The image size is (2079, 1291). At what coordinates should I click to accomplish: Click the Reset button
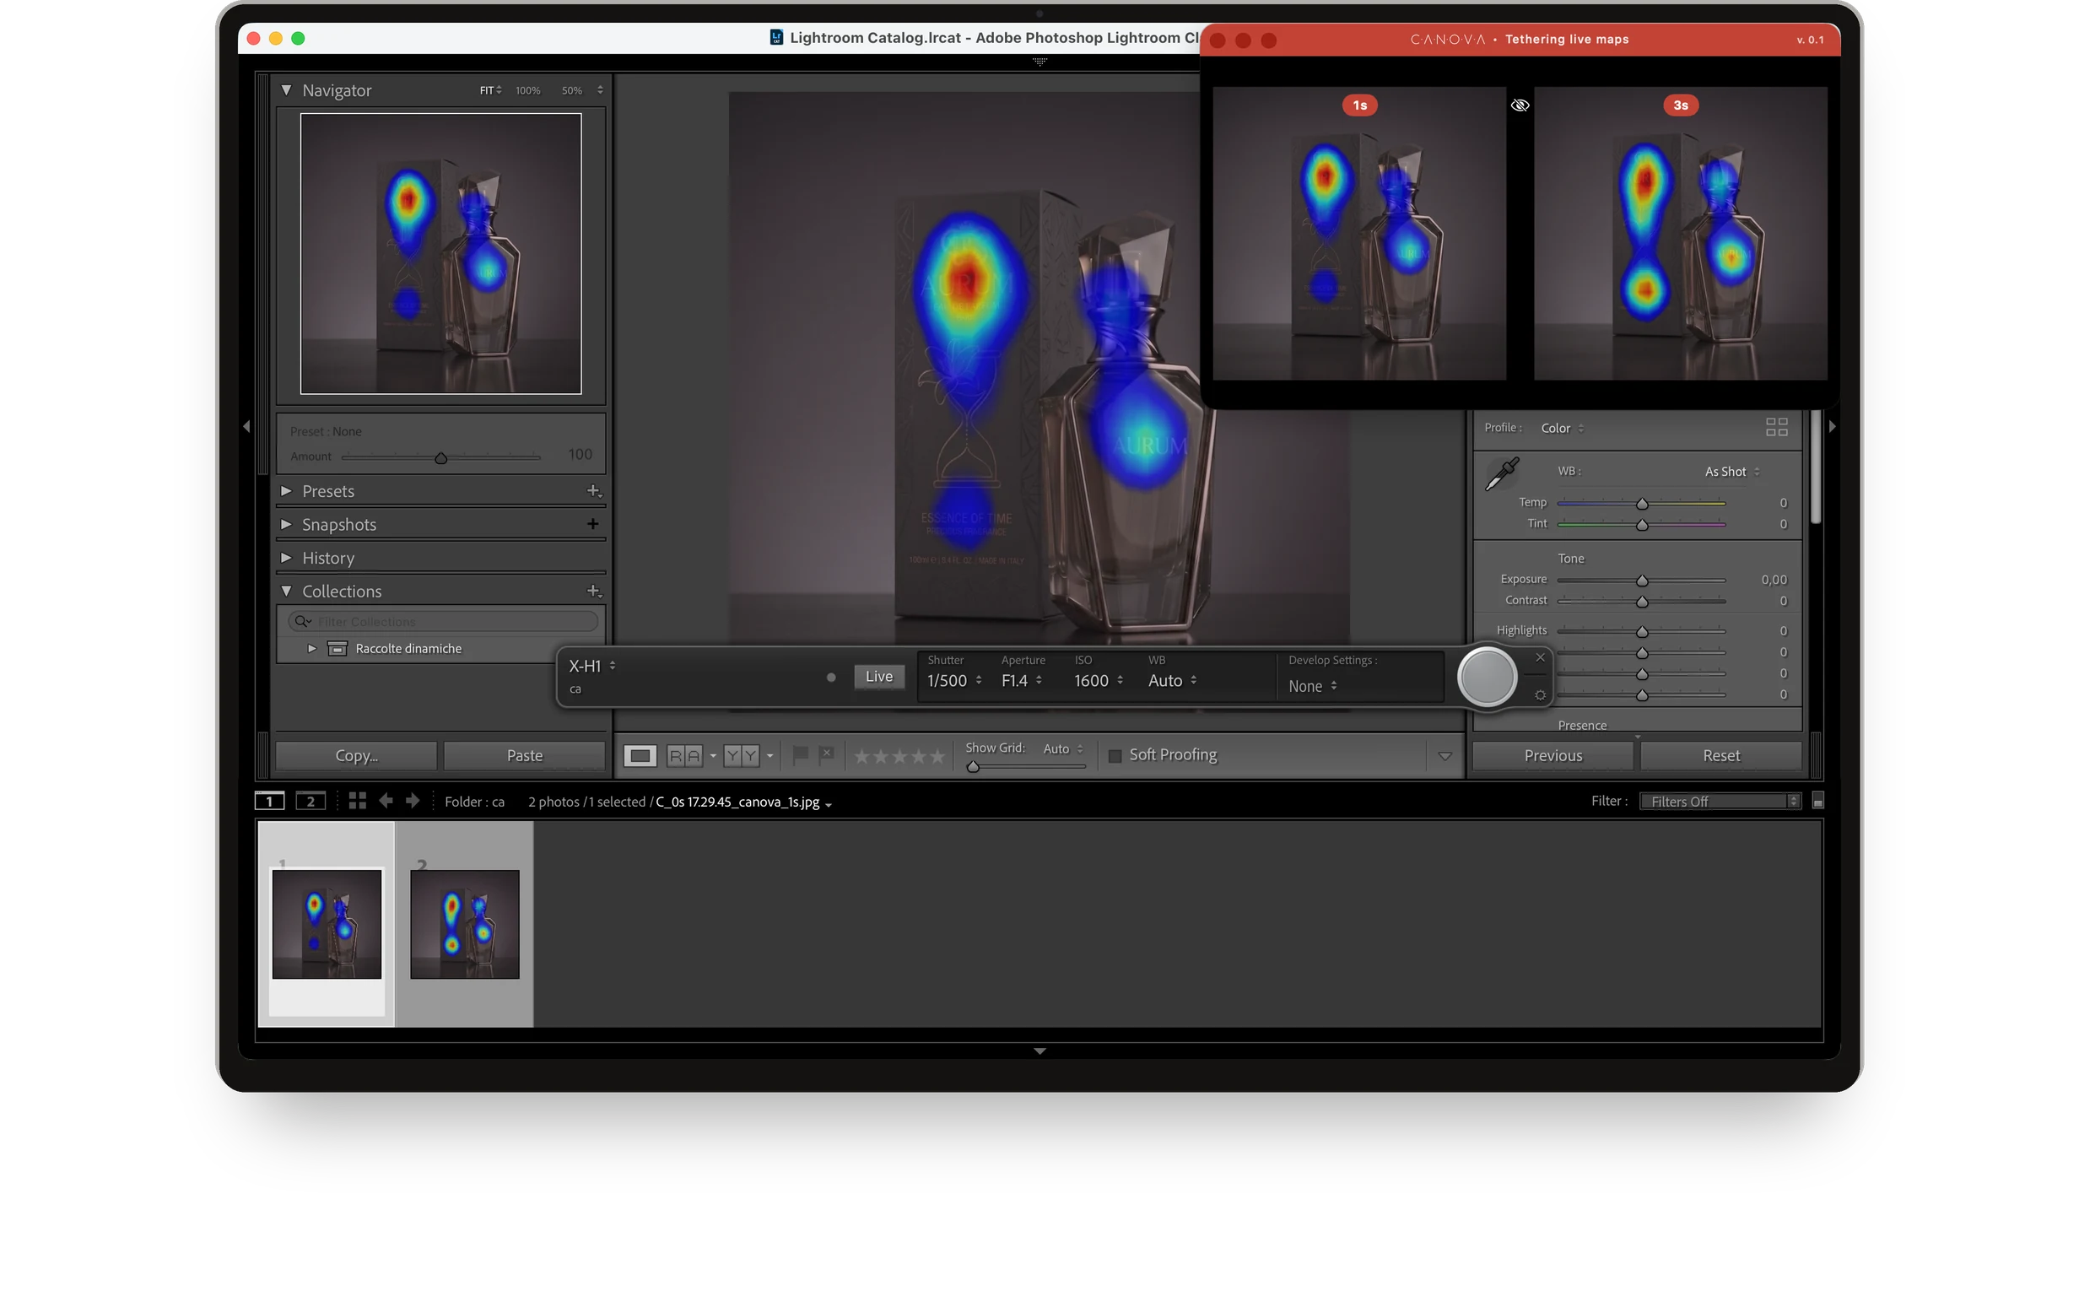coord(1720,756)
